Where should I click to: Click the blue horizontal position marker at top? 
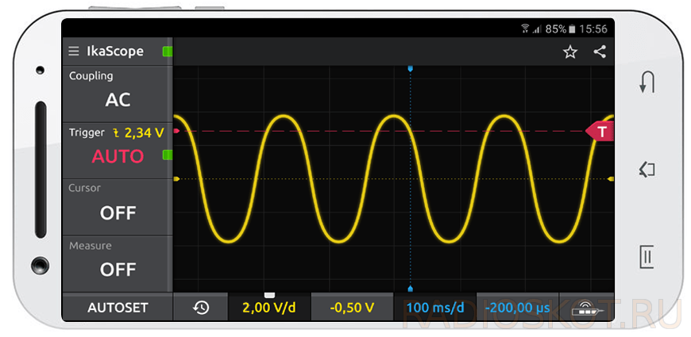pyautogui.click(x=410, y=70)
